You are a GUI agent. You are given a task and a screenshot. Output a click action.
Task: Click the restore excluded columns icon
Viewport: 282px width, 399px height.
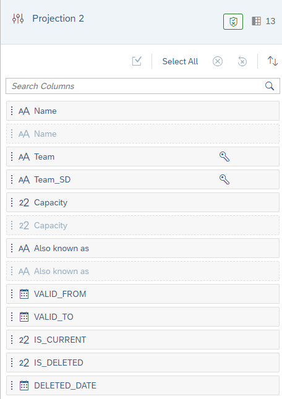tap(242, 61)
